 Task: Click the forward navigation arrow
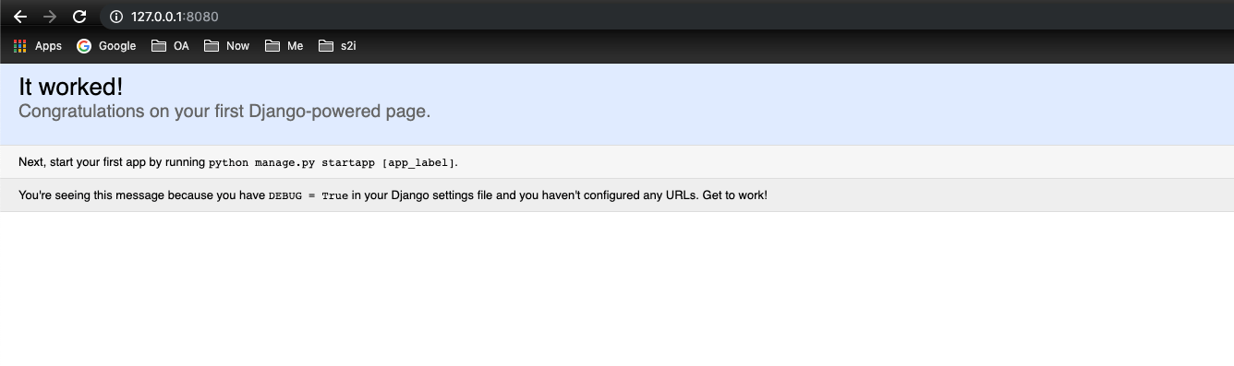coord(50,17)
